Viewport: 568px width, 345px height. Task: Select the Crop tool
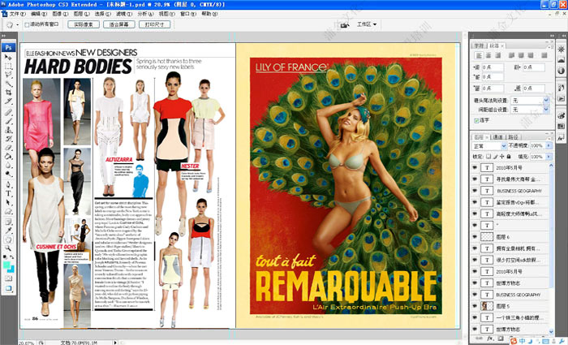coord(8,93)
